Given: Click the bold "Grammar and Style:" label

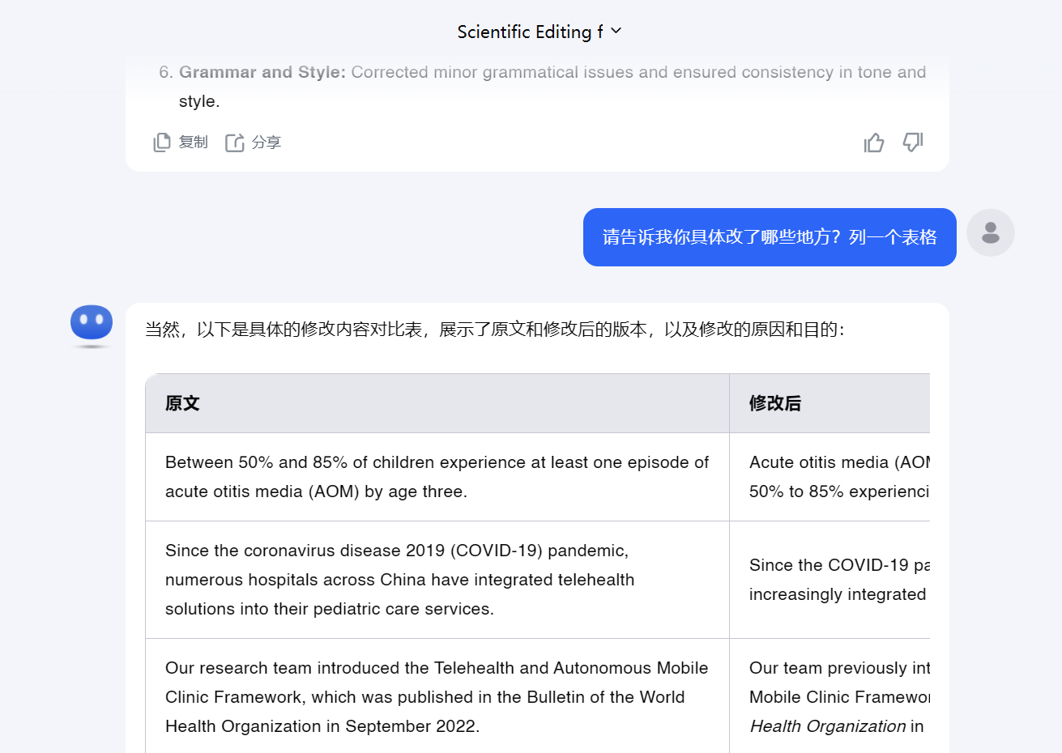Looking at the screenshot, I should coord(262,72).
